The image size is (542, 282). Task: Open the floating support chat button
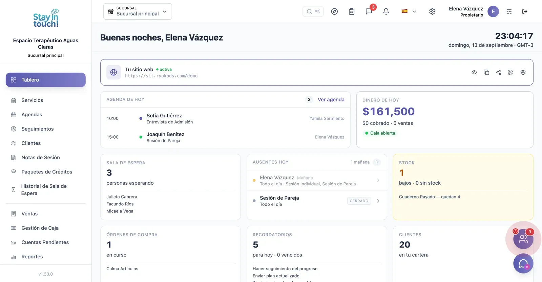(x=523, y=263)
